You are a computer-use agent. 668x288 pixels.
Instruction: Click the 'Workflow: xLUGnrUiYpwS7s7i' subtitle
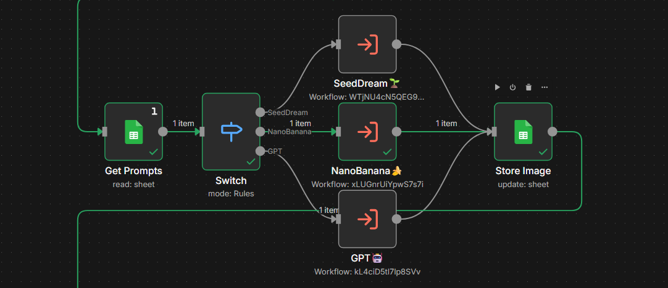click(x=367, y=185)
